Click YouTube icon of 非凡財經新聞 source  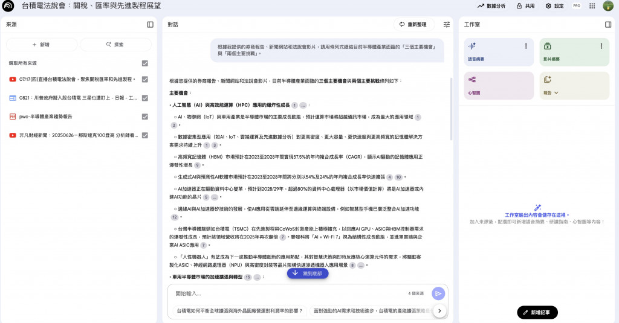pos(13,135)
